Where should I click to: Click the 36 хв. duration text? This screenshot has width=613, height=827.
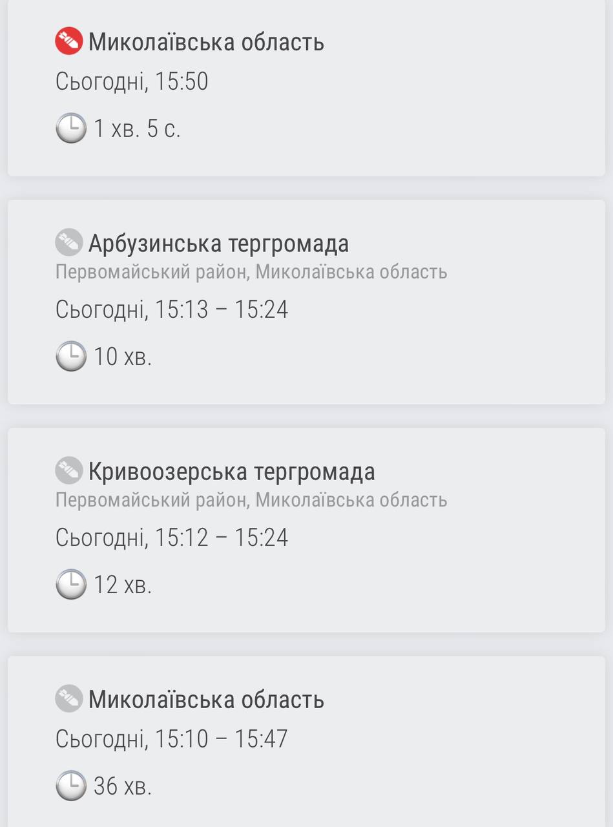[x=123, y=786]
